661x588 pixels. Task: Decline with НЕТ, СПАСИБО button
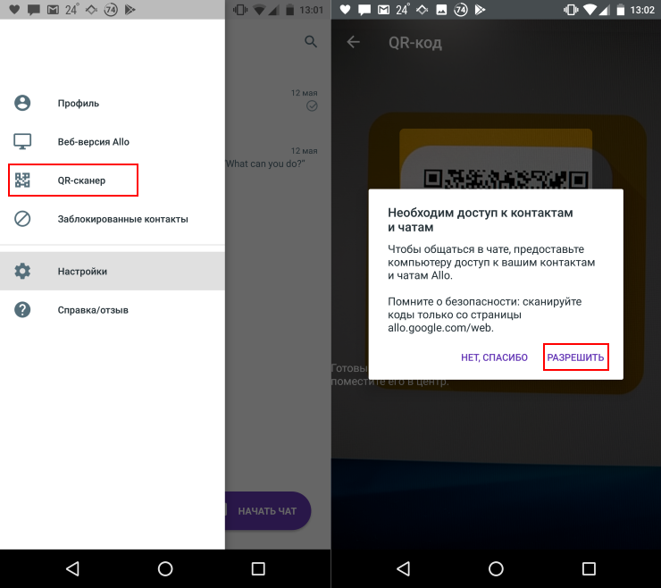(494, 357)
